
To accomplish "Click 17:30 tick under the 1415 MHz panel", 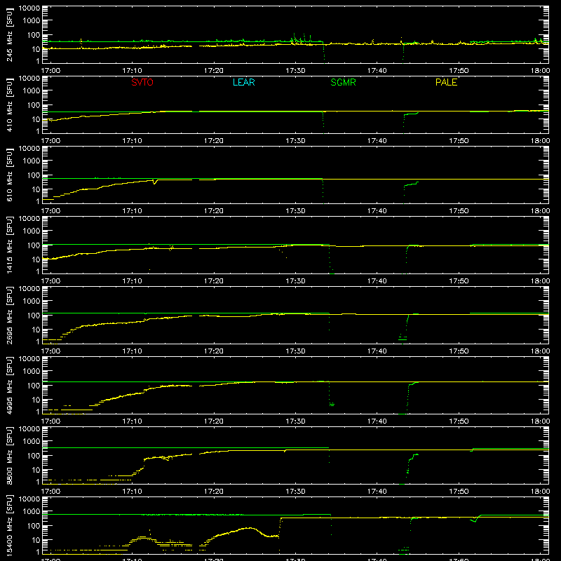I will click(x=295, y=281).
